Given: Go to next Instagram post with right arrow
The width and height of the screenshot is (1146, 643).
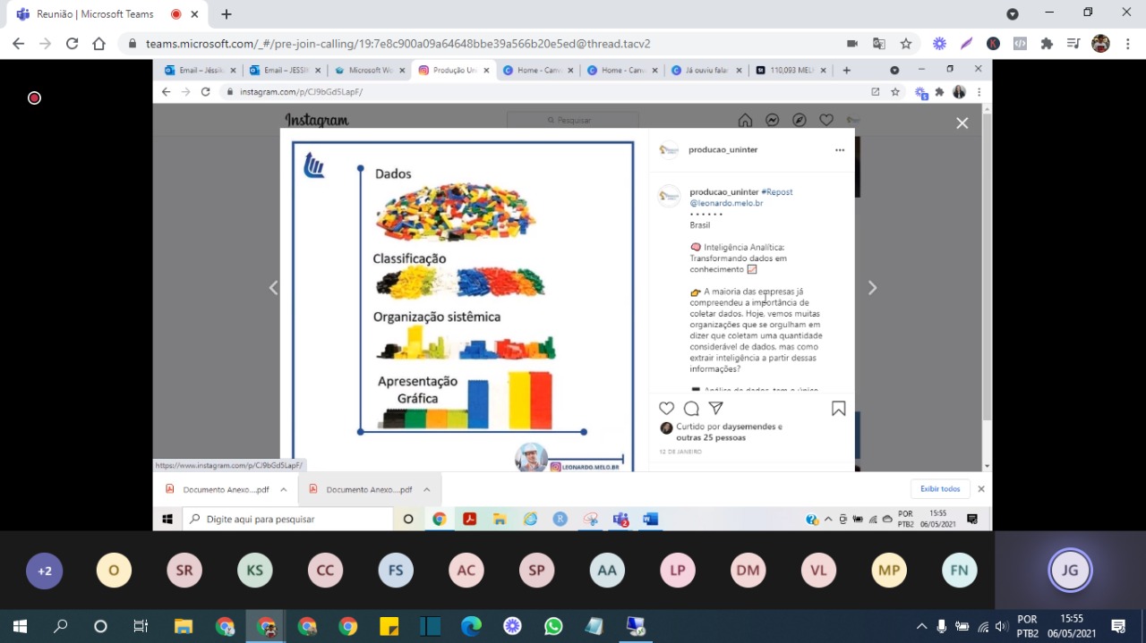Looking at the screenshot, I should 872,288.
